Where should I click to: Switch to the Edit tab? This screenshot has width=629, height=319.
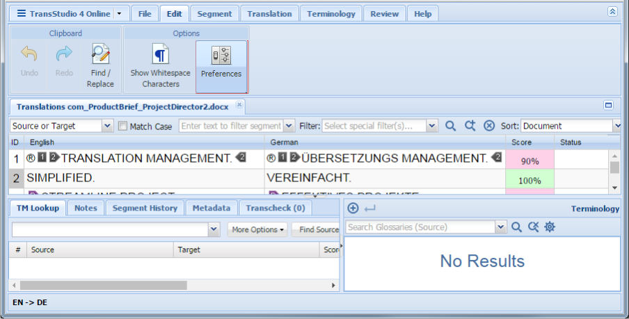coord(174,14)
